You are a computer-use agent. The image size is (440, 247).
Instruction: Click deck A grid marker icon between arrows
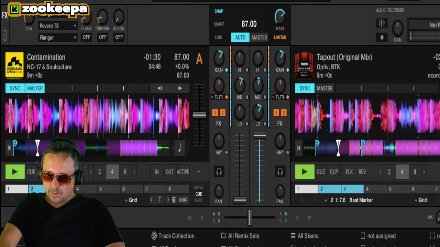[x=159, y=200]
